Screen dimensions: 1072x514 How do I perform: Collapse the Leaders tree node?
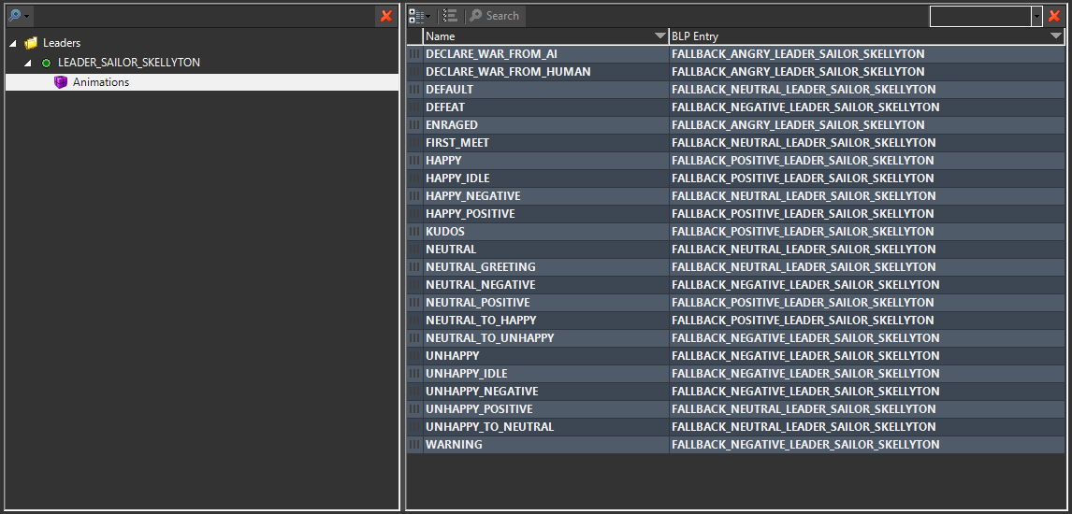coord(13,43)
